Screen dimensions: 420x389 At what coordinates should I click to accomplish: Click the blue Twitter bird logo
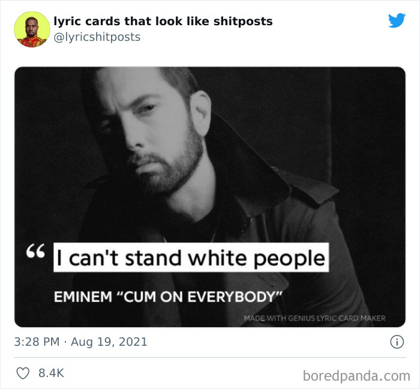click(397, 20)
